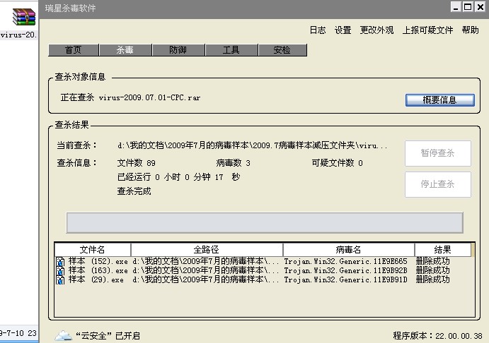Click the 概要信息 button
489x343 pixels.
click(439, 100)
